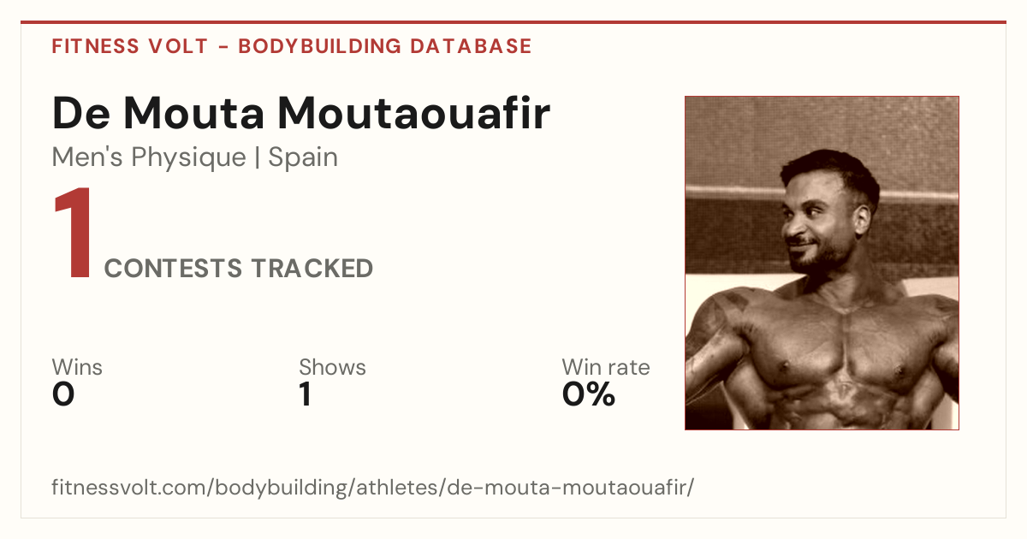This screenshot has height=539, width=1027.
Task: Click the red line atop the card
Action: point(513,22)
